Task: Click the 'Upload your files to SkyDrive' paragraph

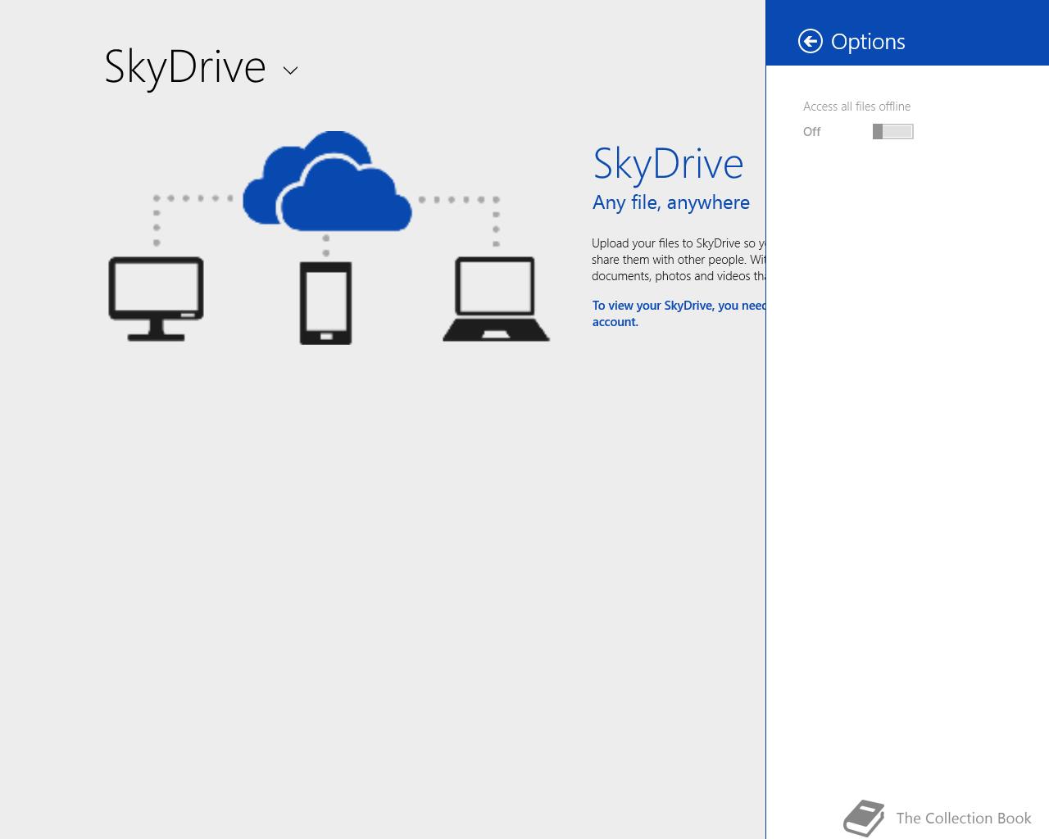Action: point(679,260)
